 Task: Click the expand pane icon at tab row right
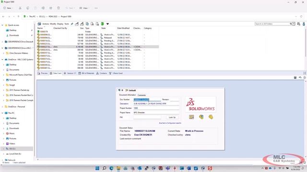coord(305,73)
